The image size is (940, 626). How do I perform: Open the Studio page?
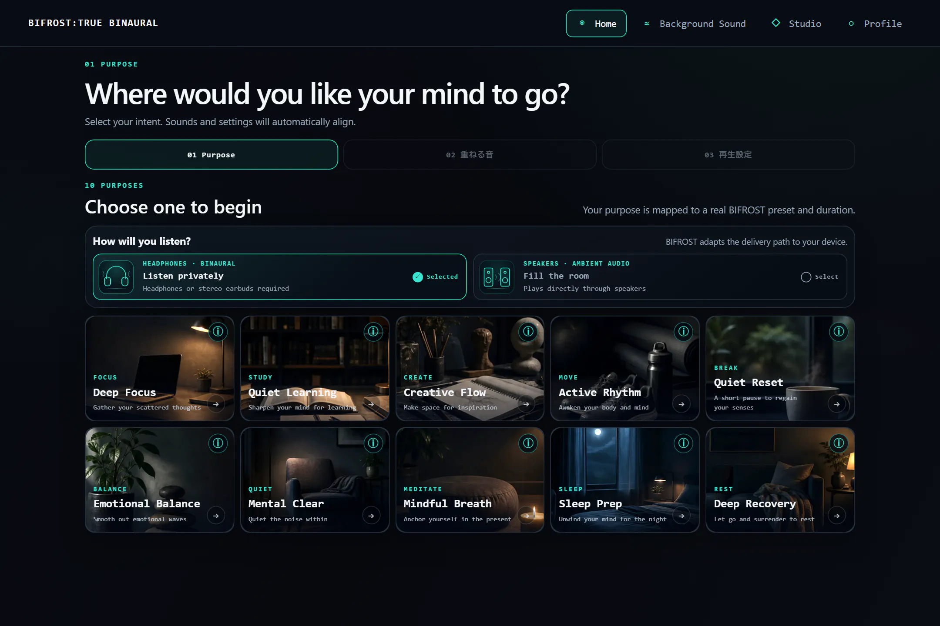(796, 23)
